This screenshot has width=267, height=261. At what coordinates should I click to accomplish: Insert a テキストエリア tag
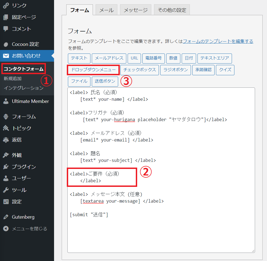(215, 58)
